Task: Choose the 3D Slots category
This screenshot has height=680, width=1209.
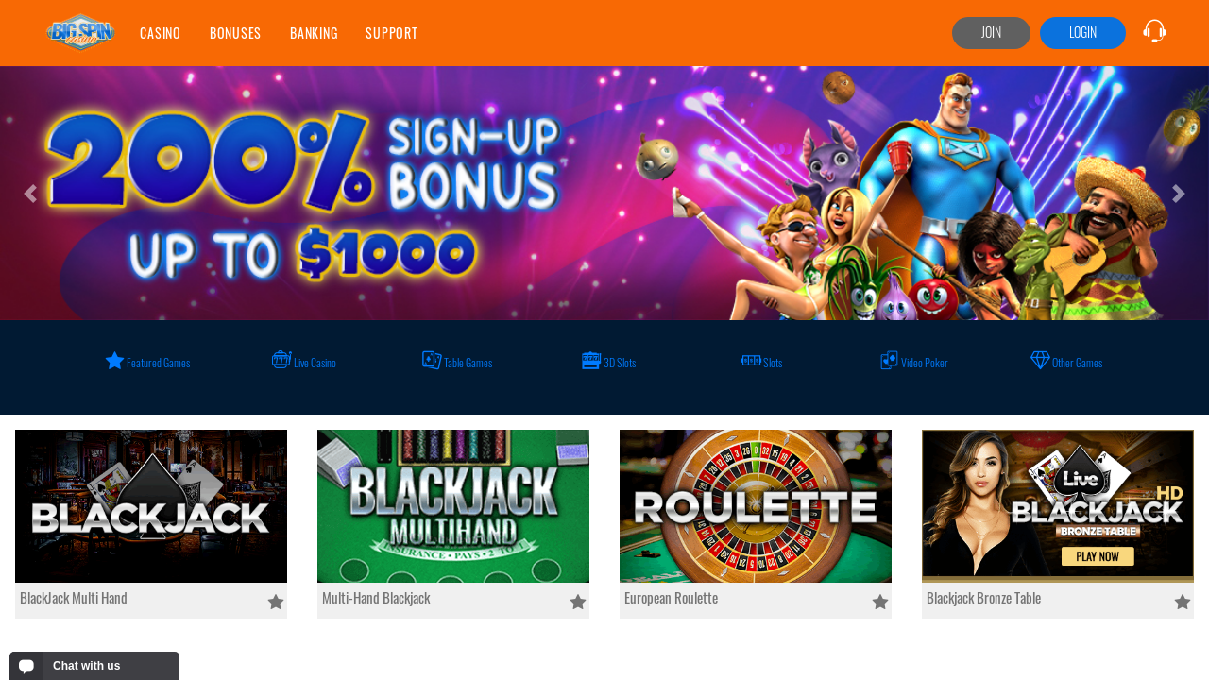Action: [609, 362]
